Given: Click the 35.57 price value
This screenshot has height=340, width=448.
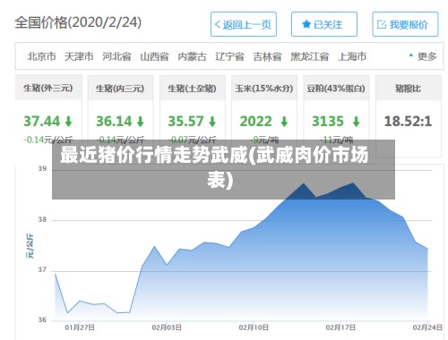Looking at the screenshot, I should pos(185,122).
